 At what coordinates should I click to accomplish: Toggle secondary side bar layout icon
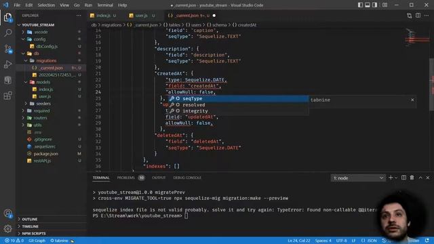coord(374,5)
